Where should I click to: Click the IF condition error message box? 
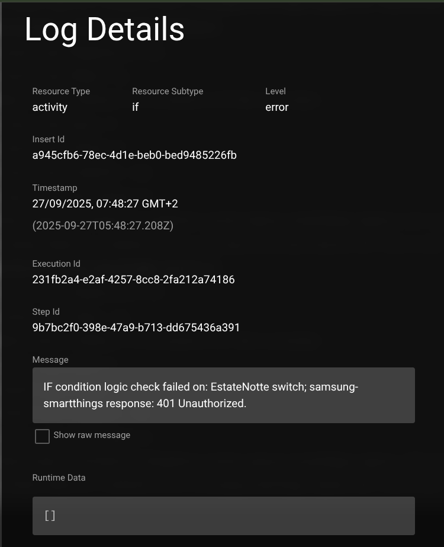coord(223,395)
